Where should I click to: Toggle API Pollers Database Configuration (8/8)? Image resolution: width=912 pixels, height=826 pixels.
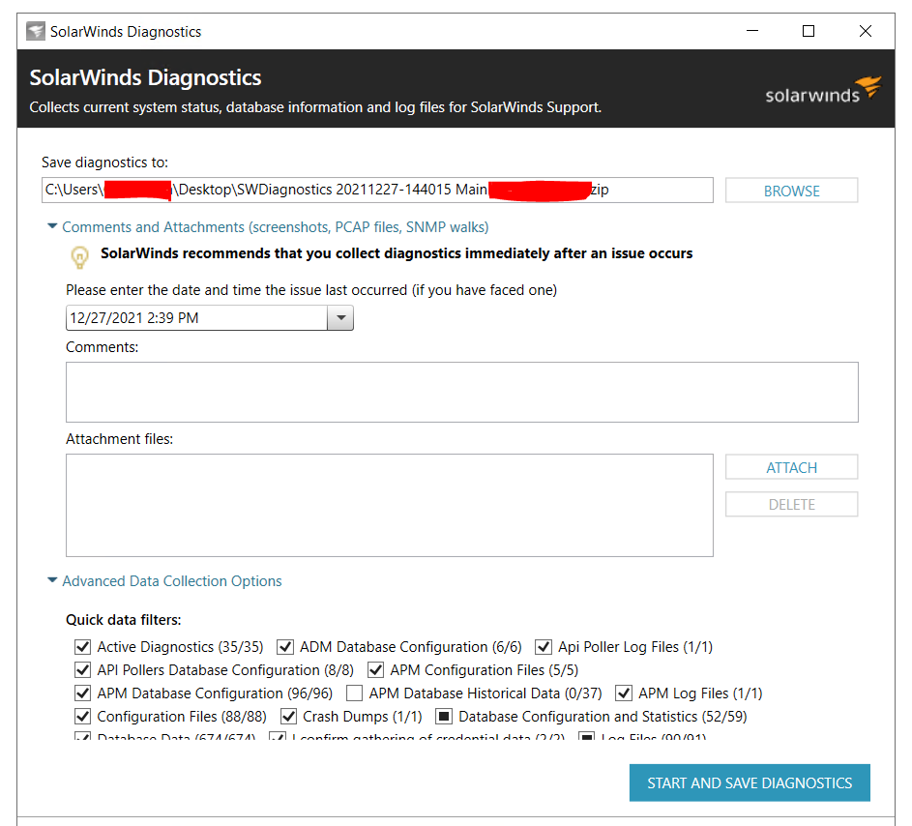click(x=82, y=670)
